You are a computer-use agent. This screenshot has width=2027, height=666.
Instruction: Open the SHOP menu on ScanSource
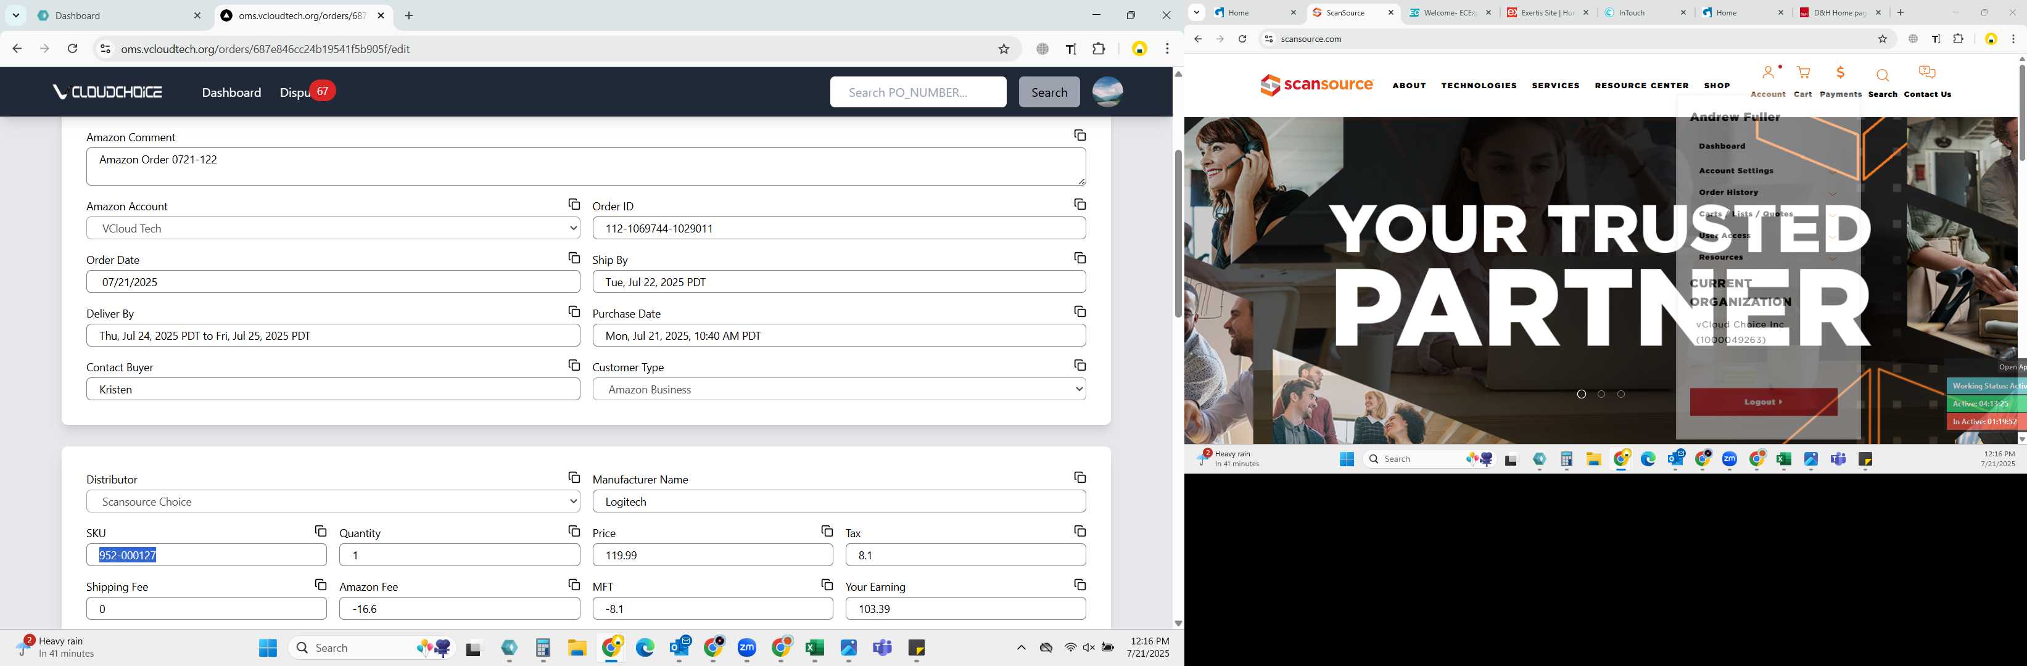click(1717, 86)
